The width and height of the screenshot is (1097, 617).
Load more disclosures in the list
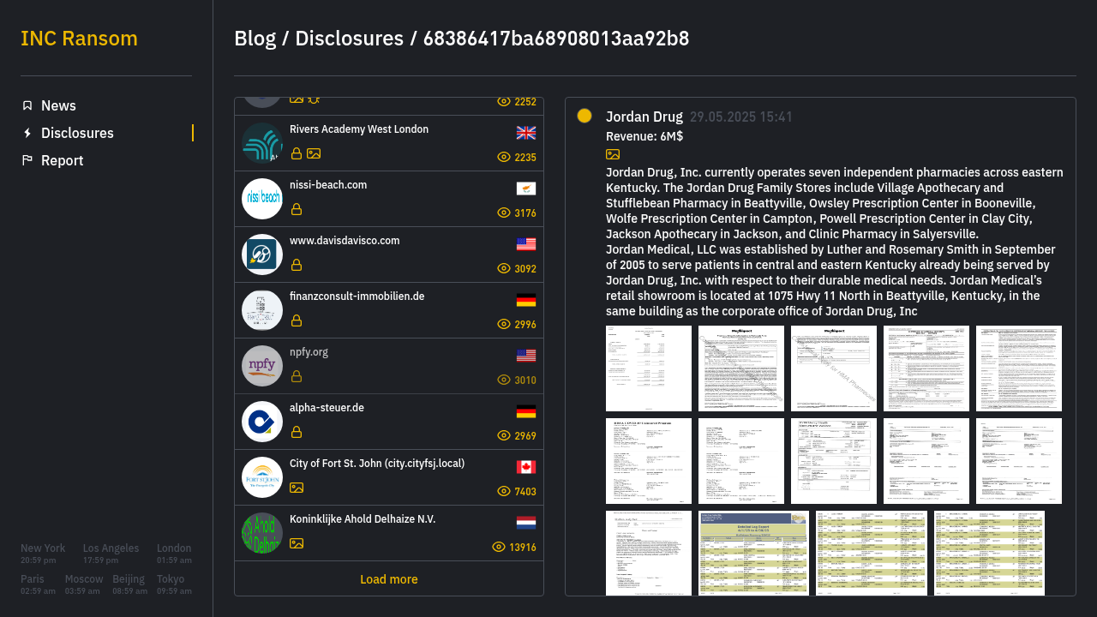point(389,579)
